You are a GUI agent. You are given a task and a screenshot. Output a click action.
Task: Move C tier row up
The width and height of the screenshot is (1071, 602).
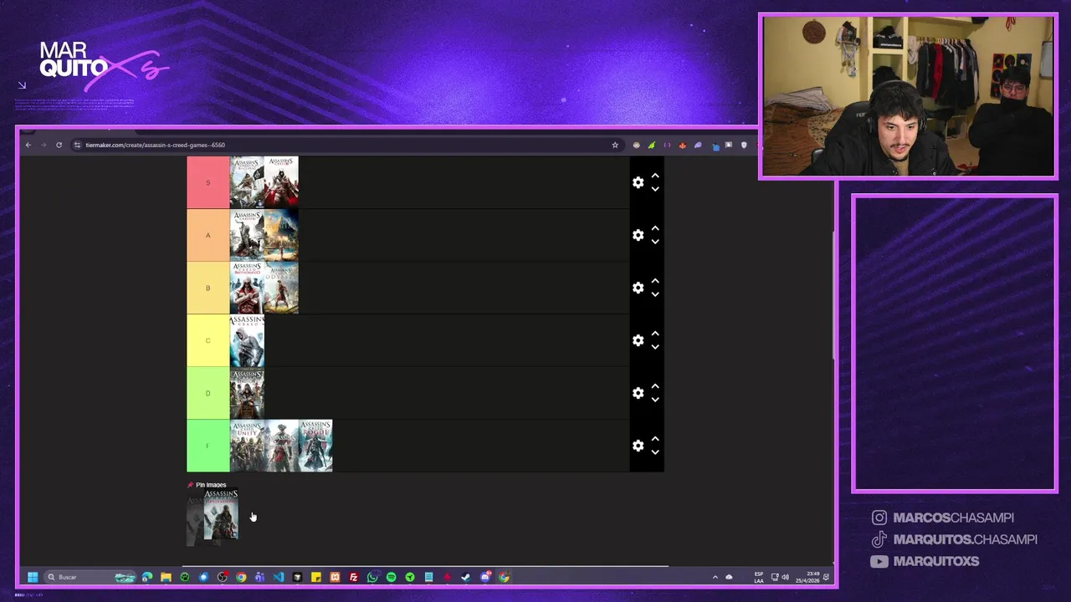pyautogui.click(x=655, y=334)
